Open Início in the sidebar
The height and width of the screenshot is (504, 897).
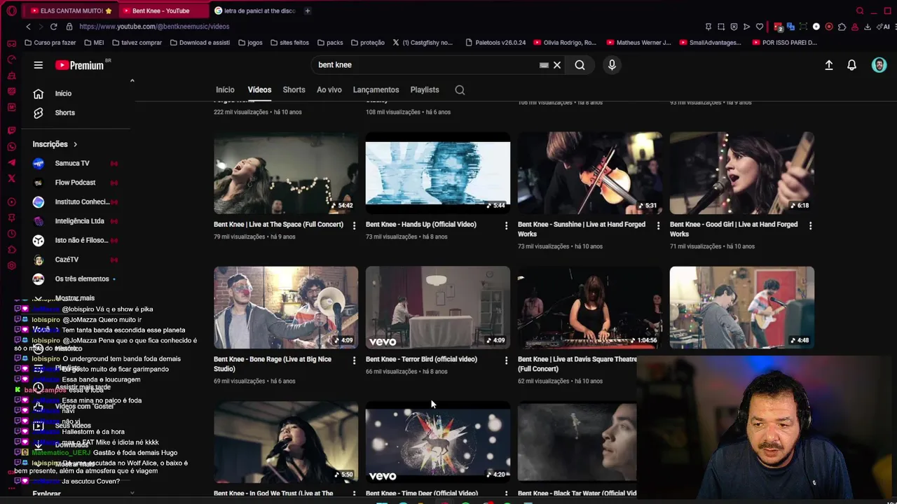(x=63, y=93)
